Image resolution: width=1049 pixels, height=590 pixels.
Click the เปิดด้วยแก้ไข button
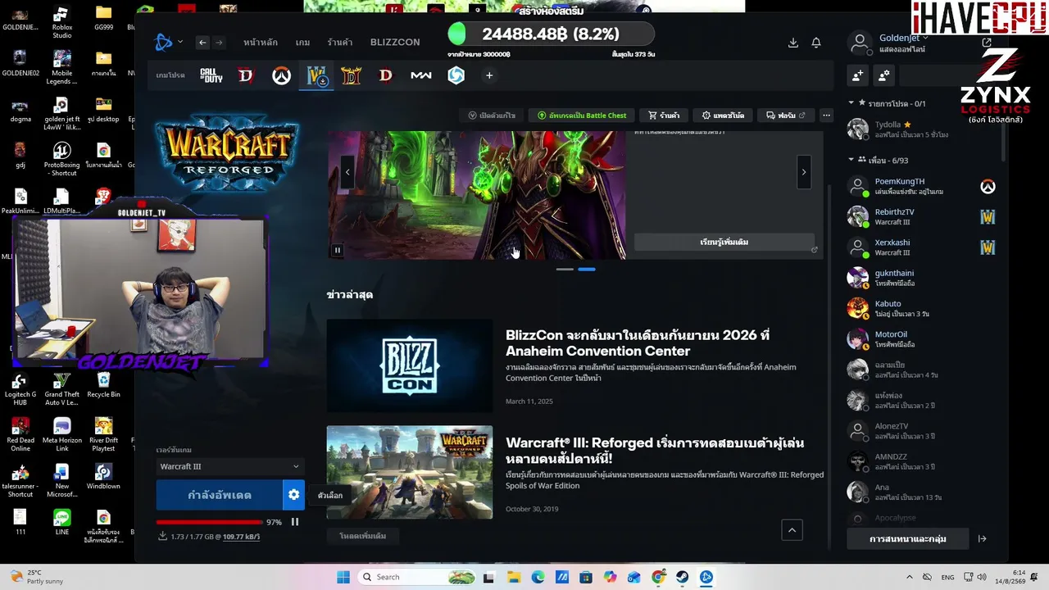coord(491,116)
